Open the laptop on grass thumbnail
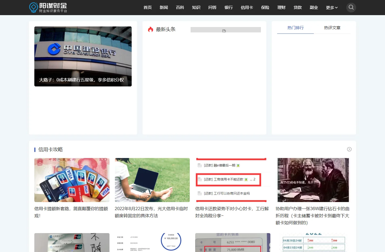The image size is (385, 252). [152, 180]
